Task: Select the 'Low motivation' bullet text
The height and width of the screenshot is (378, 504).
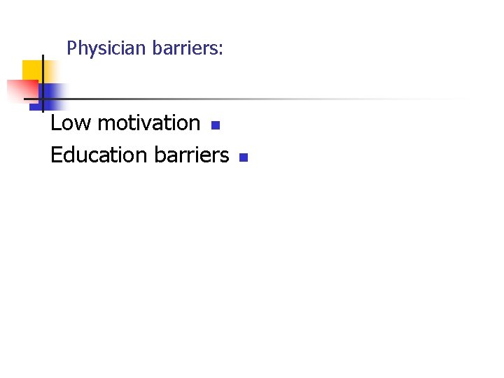Action: click(x=125, y=122)
